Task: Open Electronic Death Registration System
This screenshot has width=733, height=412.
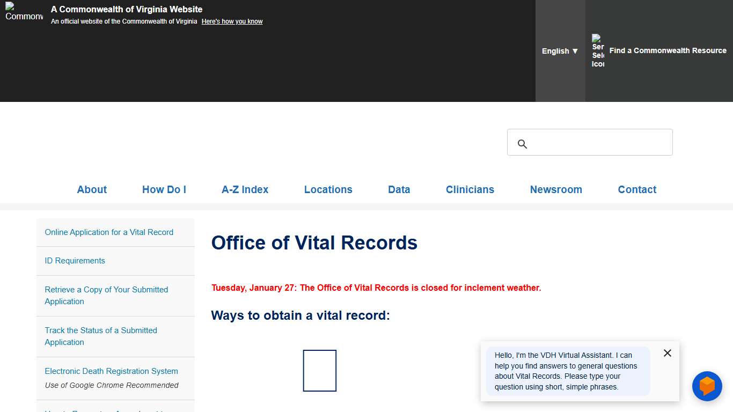Action: 111,371
